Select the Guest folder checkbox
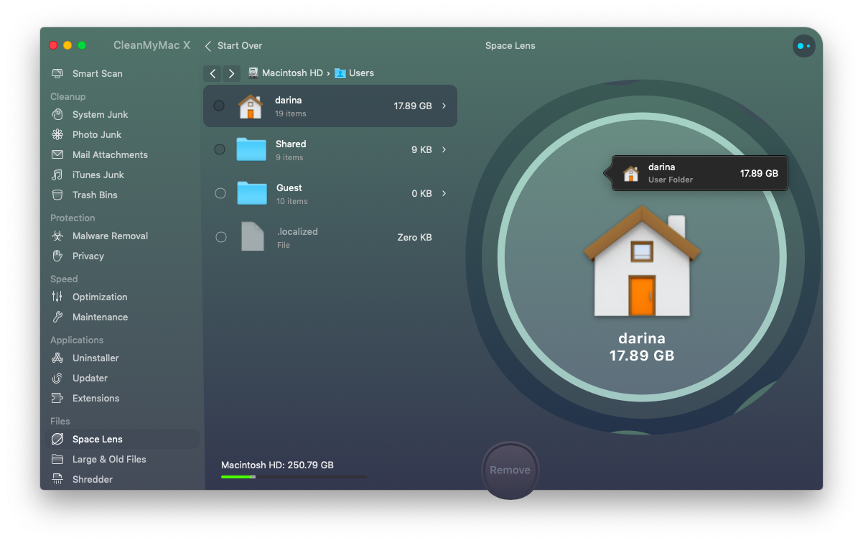The width and height of the screenshot is (863, 543). [x=220, y=193]
